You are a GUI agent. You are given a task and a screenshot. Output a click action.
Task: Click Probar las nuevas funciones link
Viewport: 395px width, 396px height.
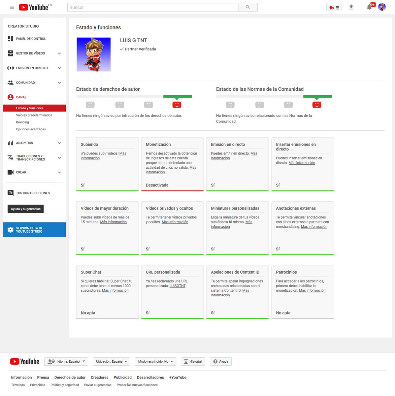(137, 385)
